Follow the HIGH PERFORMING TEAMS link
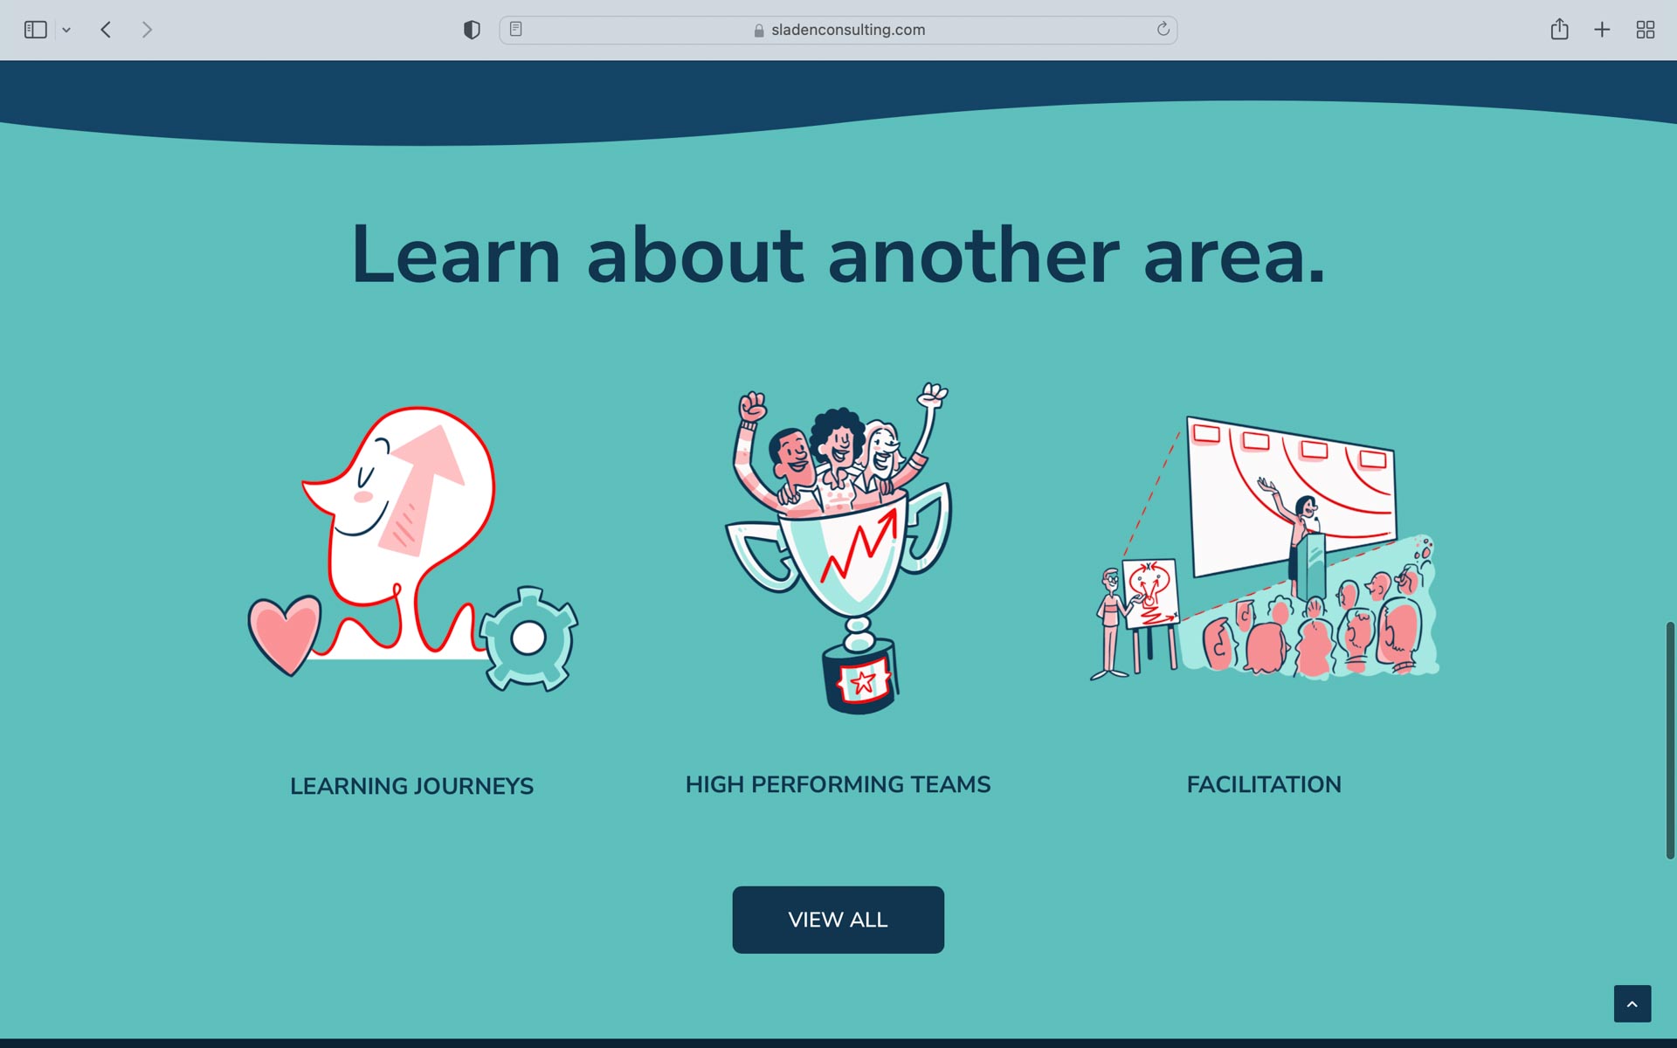 point(838,784)
